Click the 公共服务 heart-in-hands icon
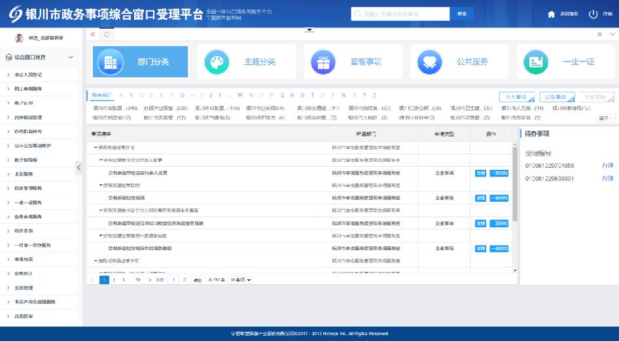The width and height of the screenshot is (619, 341). [429, 62]
